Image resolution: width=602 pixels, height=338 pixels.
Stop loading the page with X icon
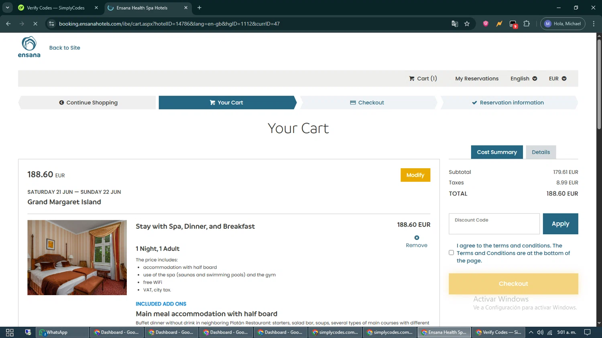click(35, 24)
